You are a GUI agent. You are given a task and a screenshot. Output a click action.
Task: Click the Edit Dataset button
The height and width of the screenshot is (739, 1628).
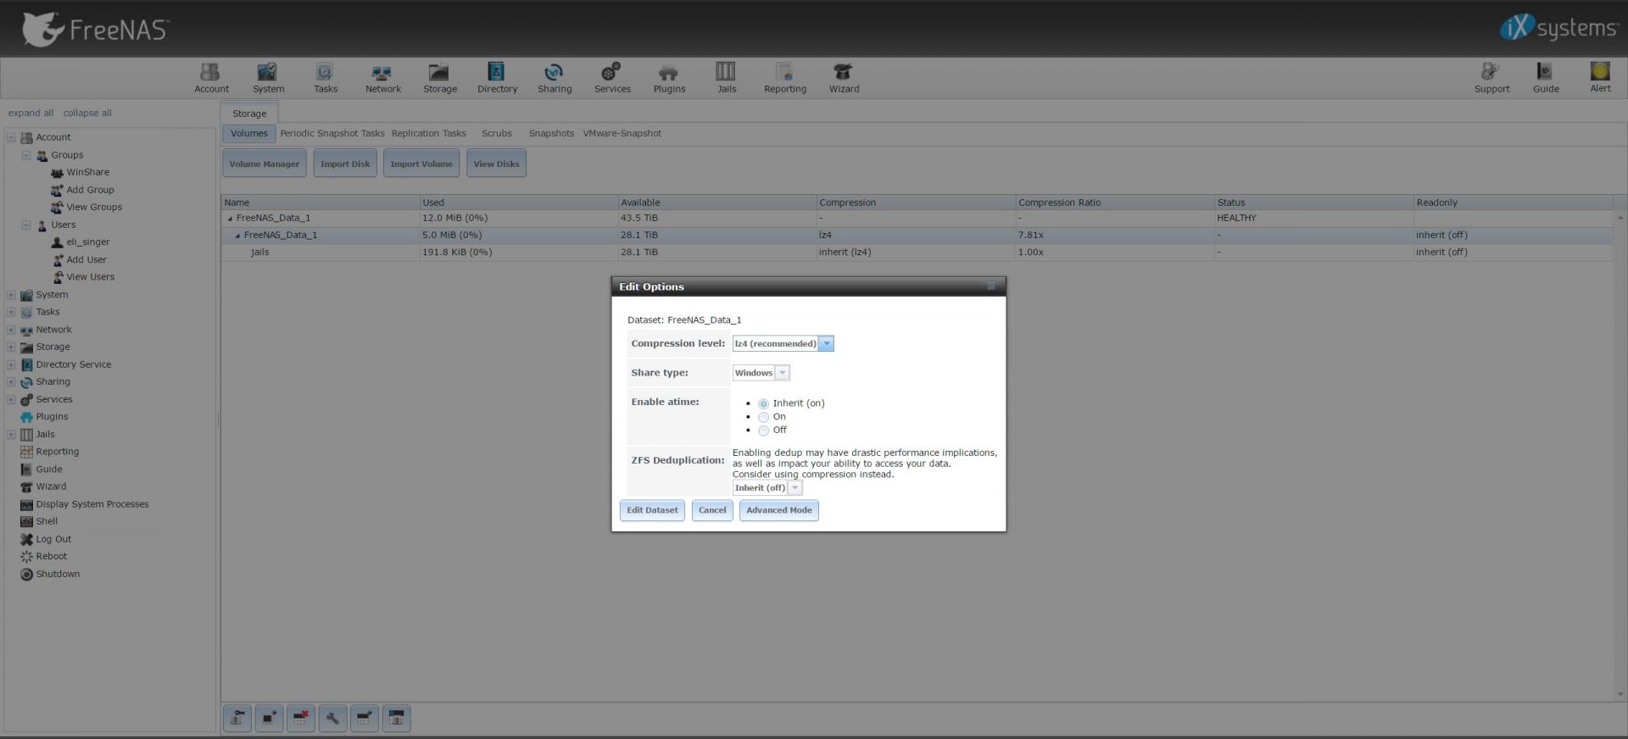point(652,510)
